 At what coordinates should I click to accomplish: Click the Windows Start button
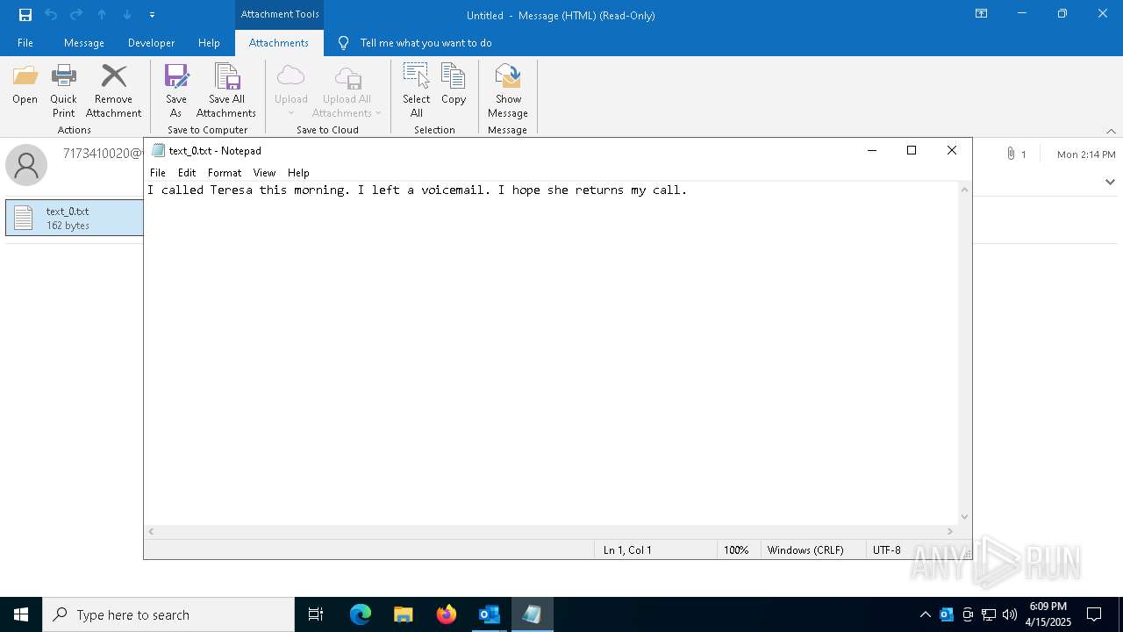point(21,614)
